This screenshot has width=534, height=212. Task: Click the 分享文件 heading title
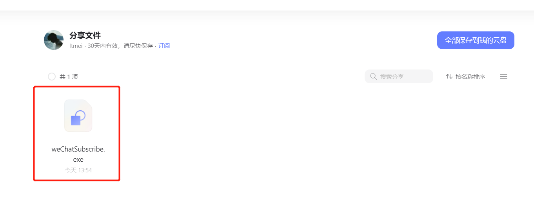85,35
